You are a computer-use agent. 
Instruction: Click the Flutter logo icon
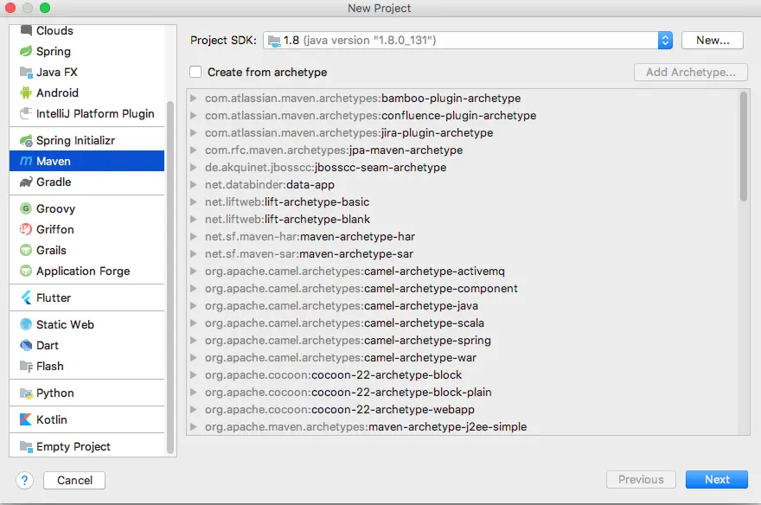tap(26, 297)
